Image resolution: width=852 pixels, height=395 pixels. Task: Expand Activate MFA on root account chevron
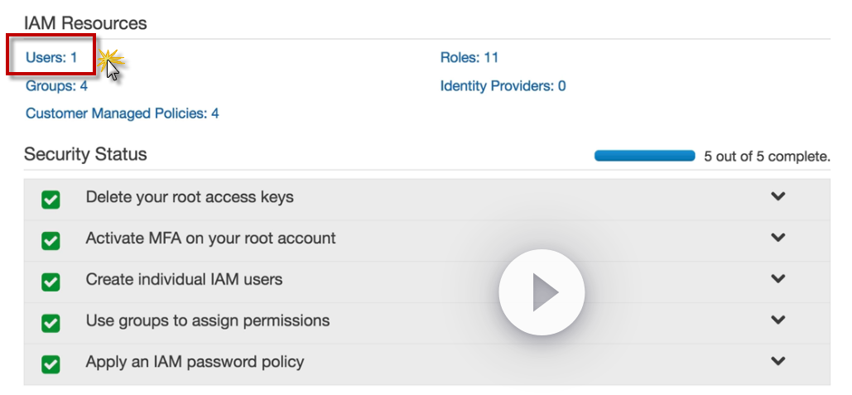777,238
